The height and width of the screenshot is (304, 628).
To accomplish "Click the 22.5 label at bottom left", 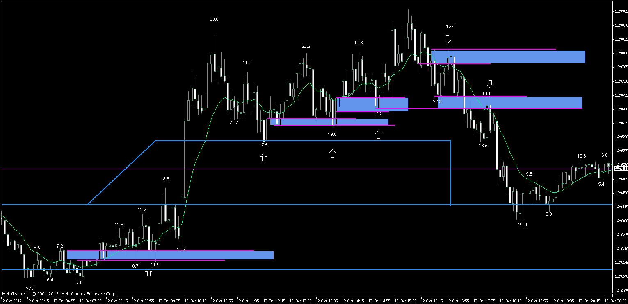I will [x=31, y=288].
